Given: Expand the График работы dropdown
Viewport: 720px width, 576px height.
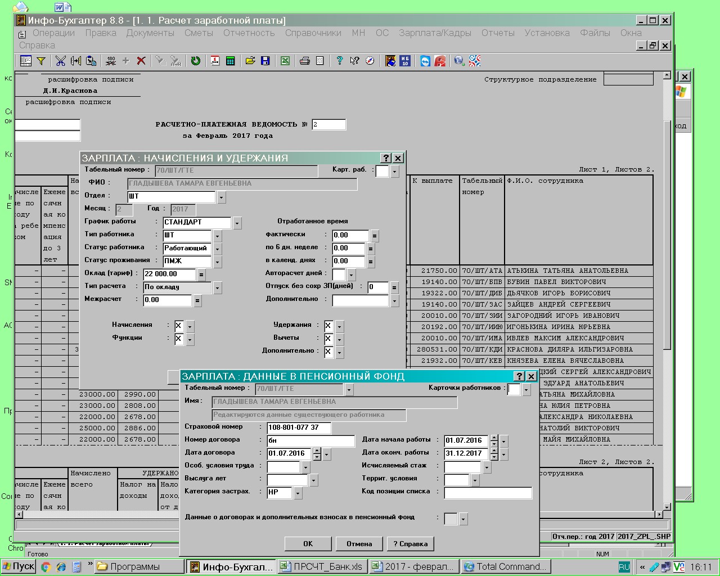Looking at the screenshot, I should [x=237, y=223].
